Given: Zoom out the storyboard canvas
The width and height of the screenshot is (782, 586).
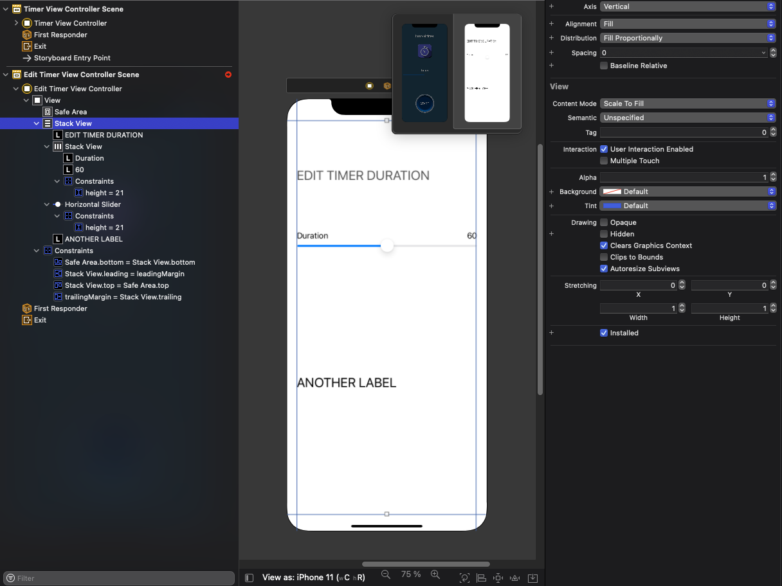Looking at the screenshot, I should [x=386, y=574].
